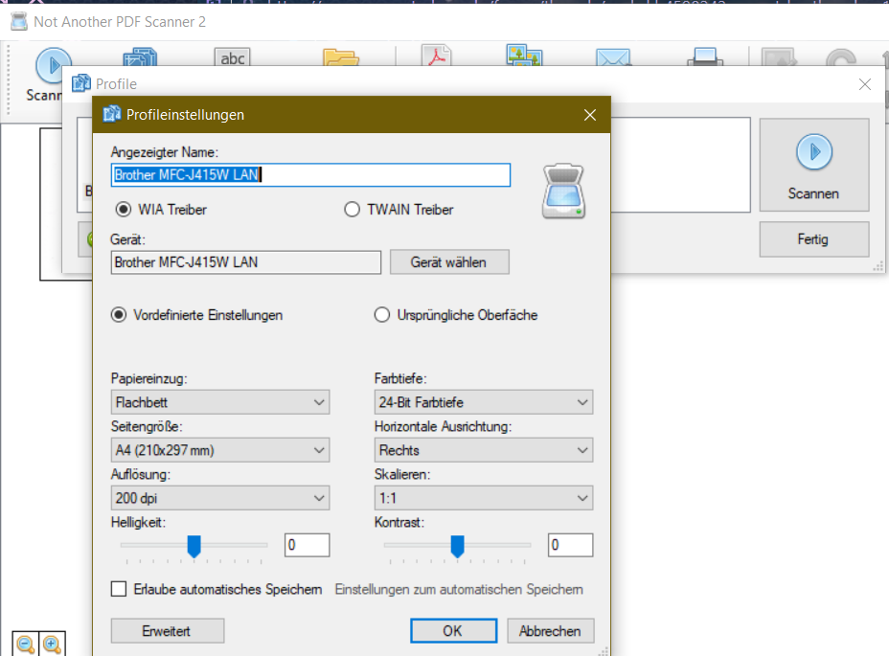Click the Save PDF toolbar icon

click(437, 56)
